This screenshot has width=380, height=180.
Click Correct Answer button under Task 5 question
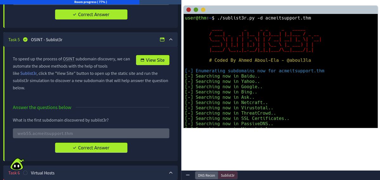(x=91, y=148)
